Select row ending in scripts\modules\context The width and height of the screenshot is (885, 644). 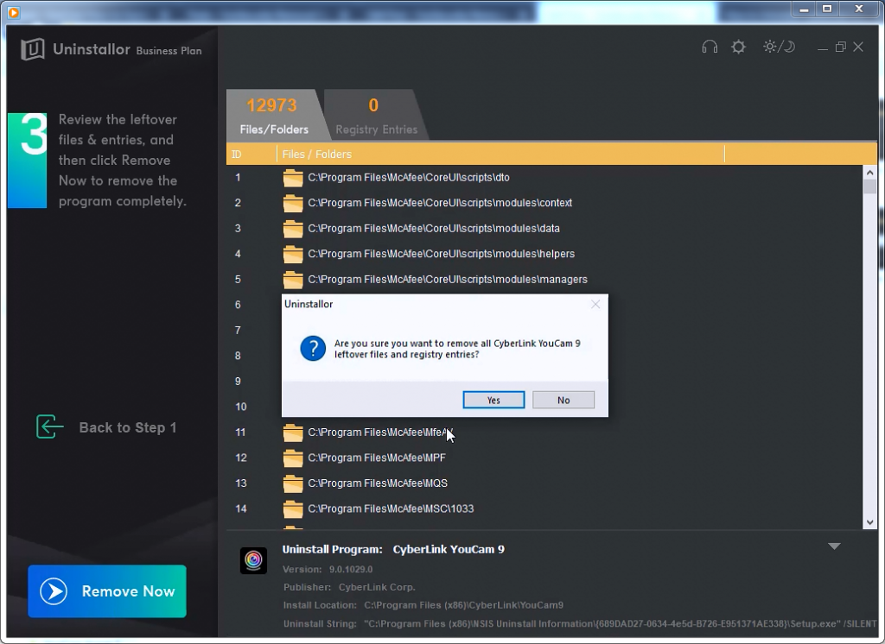(x=544, y=203)
